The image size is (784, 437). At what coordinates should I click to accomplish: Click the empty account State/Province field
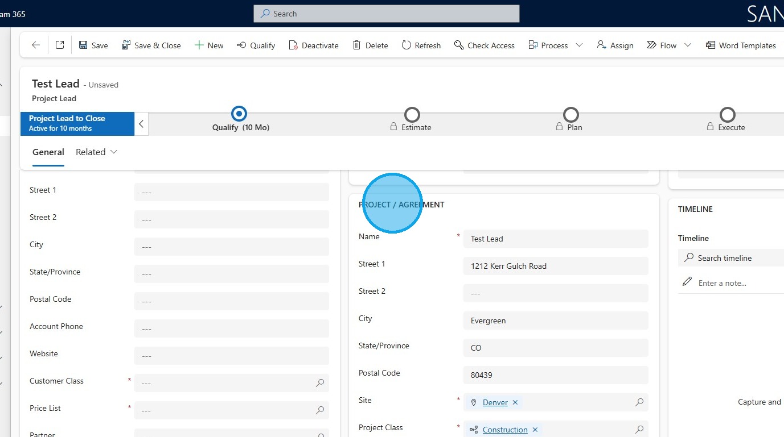point(232,274)
